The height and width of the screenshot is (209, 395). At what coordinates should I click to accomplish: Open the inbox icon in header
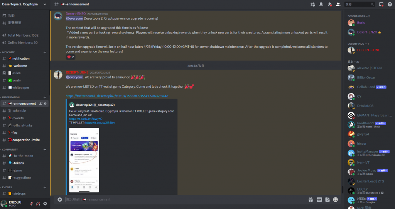pos(381,4)
